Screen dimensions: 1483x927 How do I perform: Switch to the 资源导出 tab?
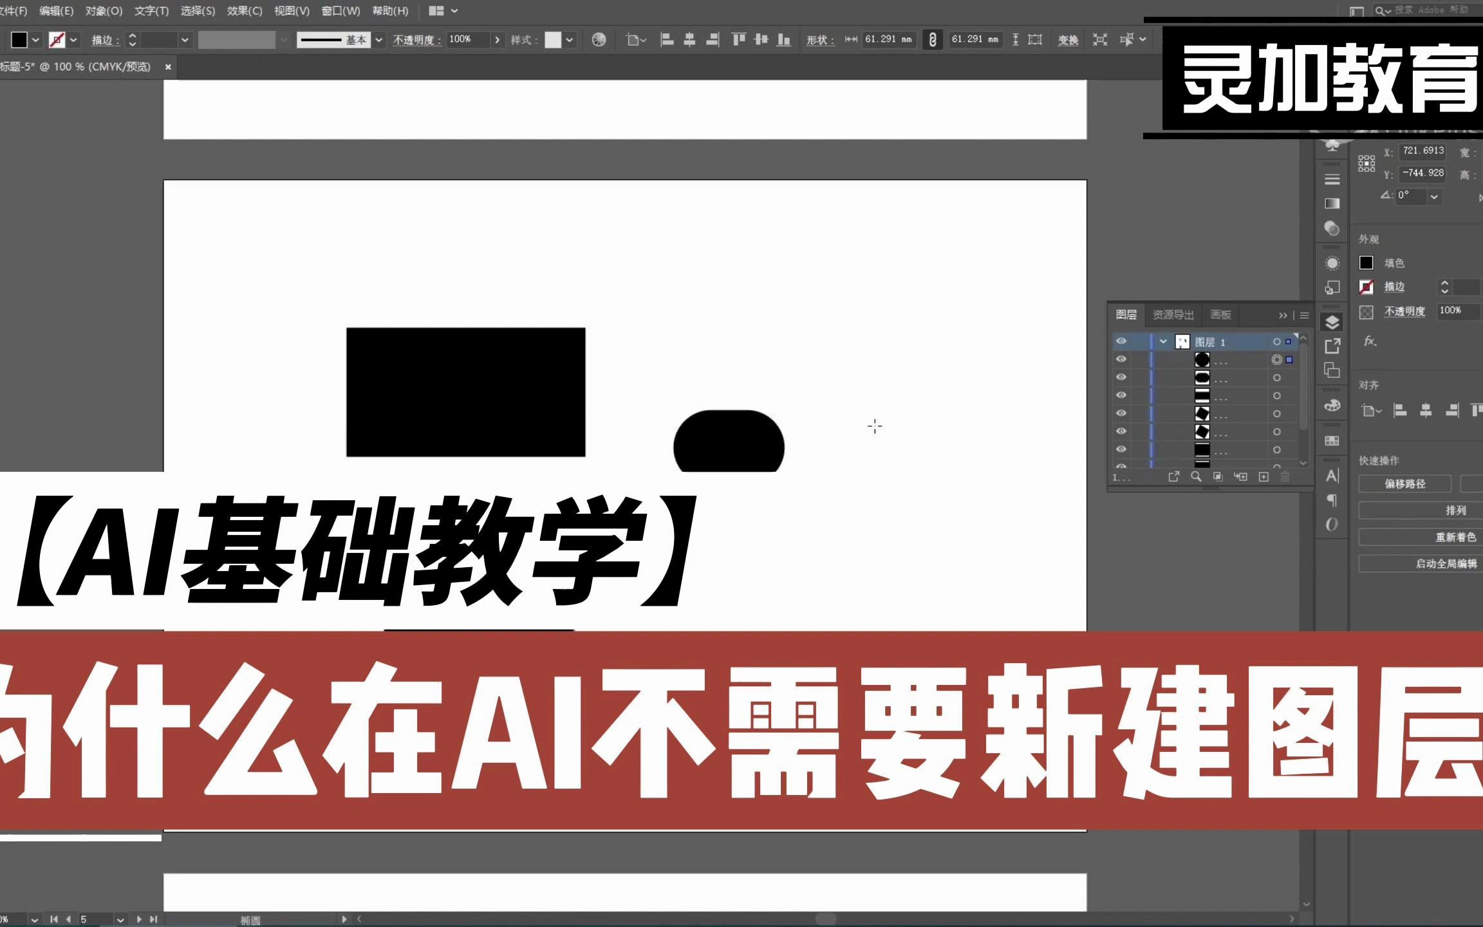coord(1173,315)
